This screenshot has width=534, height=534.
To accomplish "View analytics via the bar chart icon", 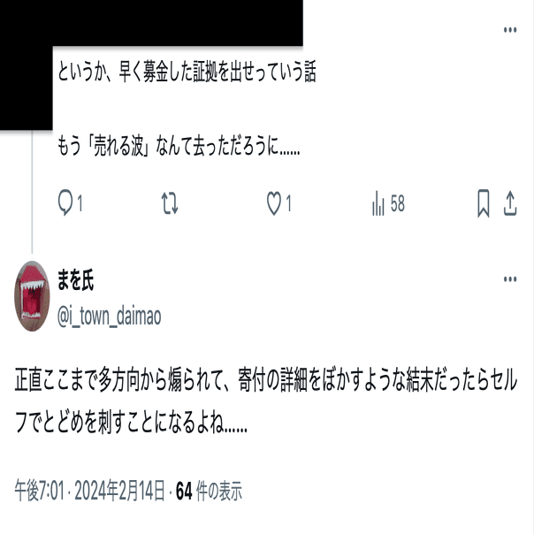I will point(378,203).
